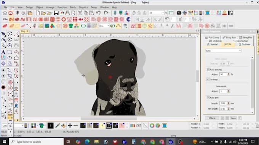Click the question mark help button
Viewport: 259px width, 145px height.
[x=240, y=118]
